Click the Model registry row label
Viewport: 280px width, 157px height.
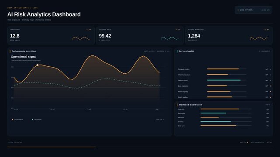(183, 92)
